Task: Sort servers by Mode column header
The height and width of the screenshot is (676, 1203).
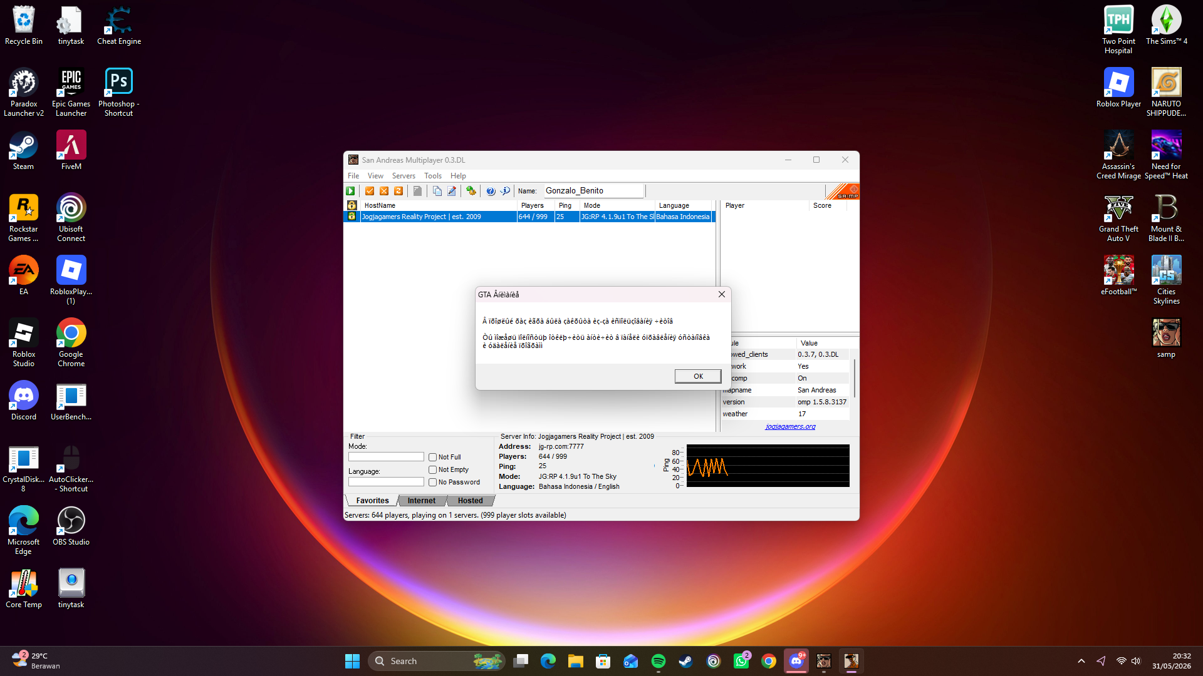Action: pyautogui.click(x=617, y=205)
